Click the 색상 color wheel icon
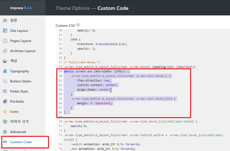Screen dimensions: 230x151 point(5,61)
